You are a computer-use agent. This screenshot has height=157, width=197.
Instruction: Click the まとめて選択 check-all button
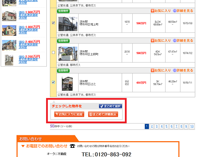(x=110, y=106)
